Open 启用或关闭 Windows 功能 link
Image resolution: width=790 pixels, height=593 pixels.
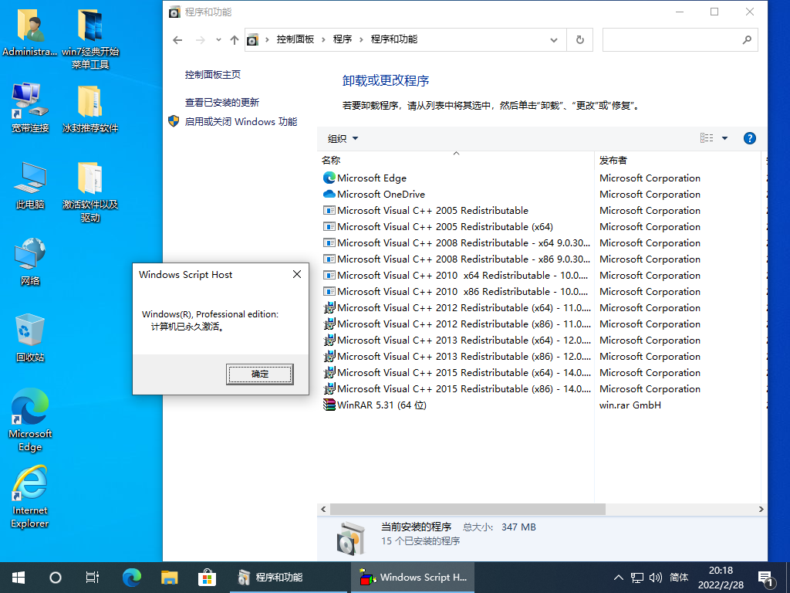tap(241, 121)
